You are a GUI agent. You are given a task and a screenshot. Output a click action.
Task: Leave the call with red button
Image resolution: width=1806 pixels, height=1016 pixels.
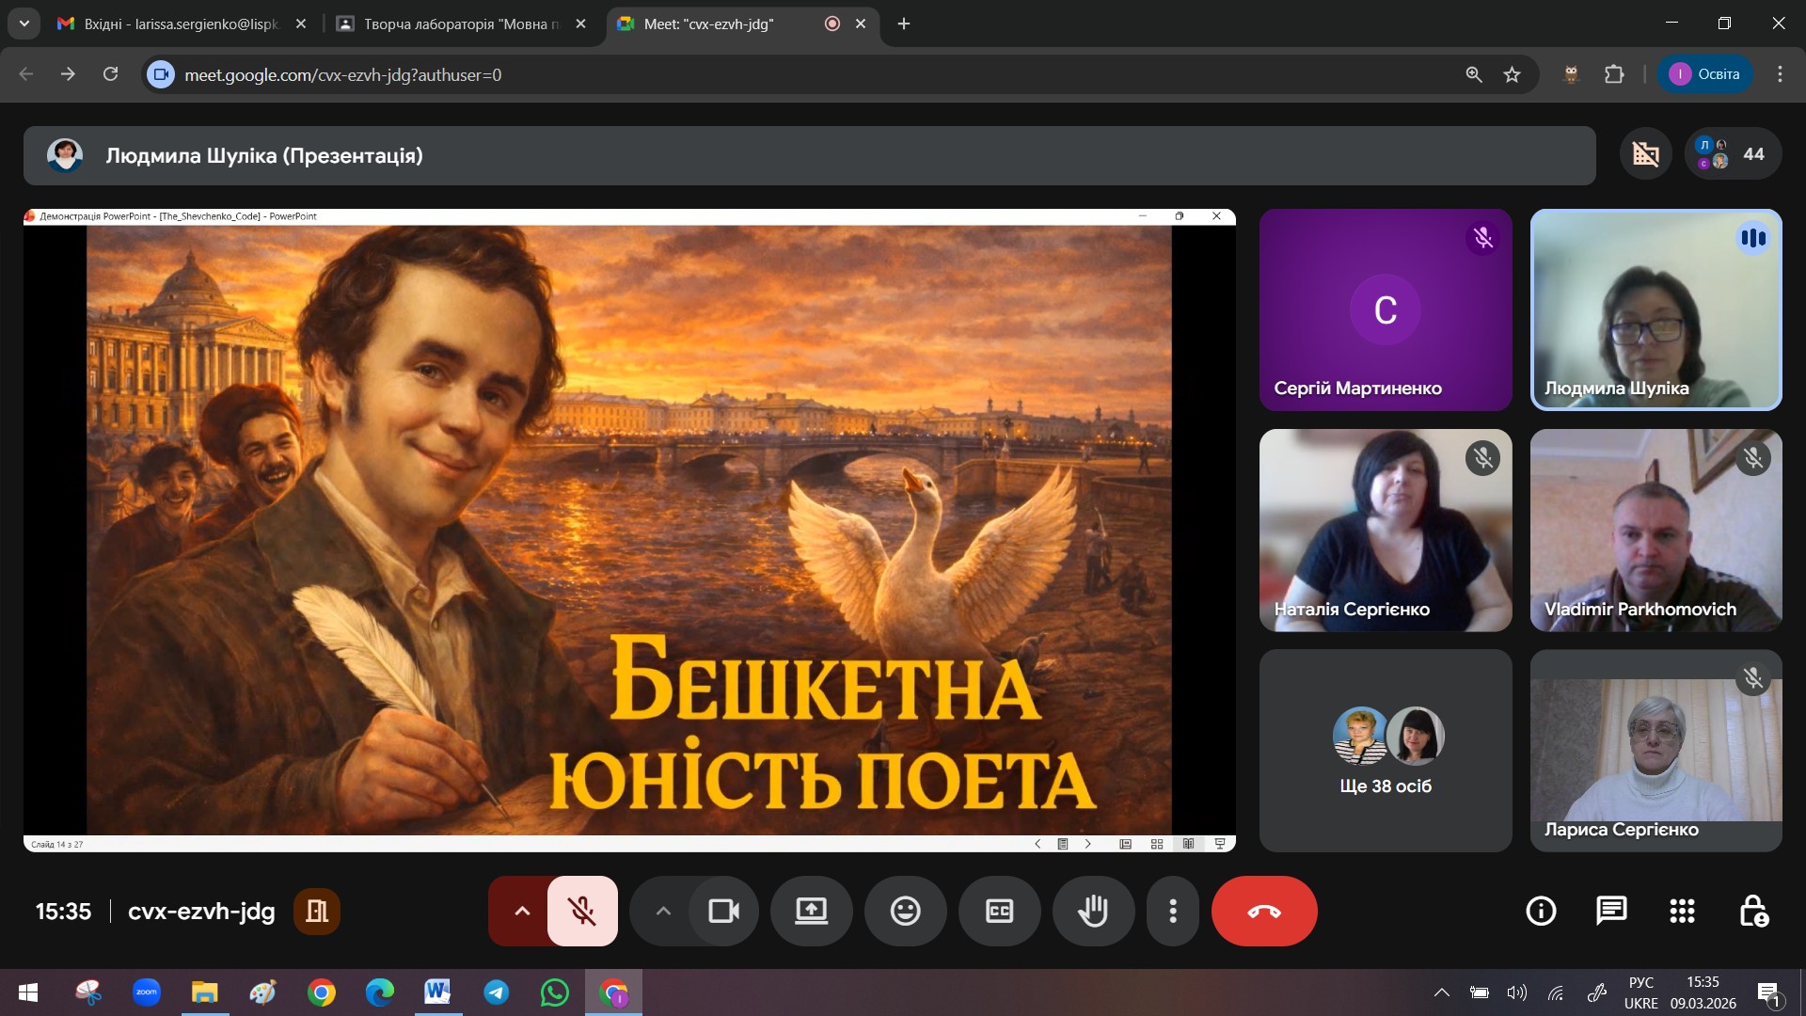point(1264,911)
